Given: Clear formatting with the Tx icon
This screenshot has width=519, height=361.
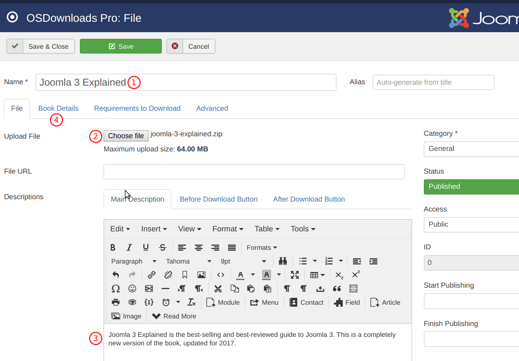Looking at the screenshot, I should pyautogui.click(x=192, y=302).
